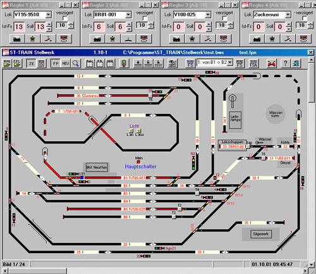Open the Lok dropdown showing Zuckersusi
Image resolution: width=316 pixels, height=274 pixels.
click(x=288, y=15)
